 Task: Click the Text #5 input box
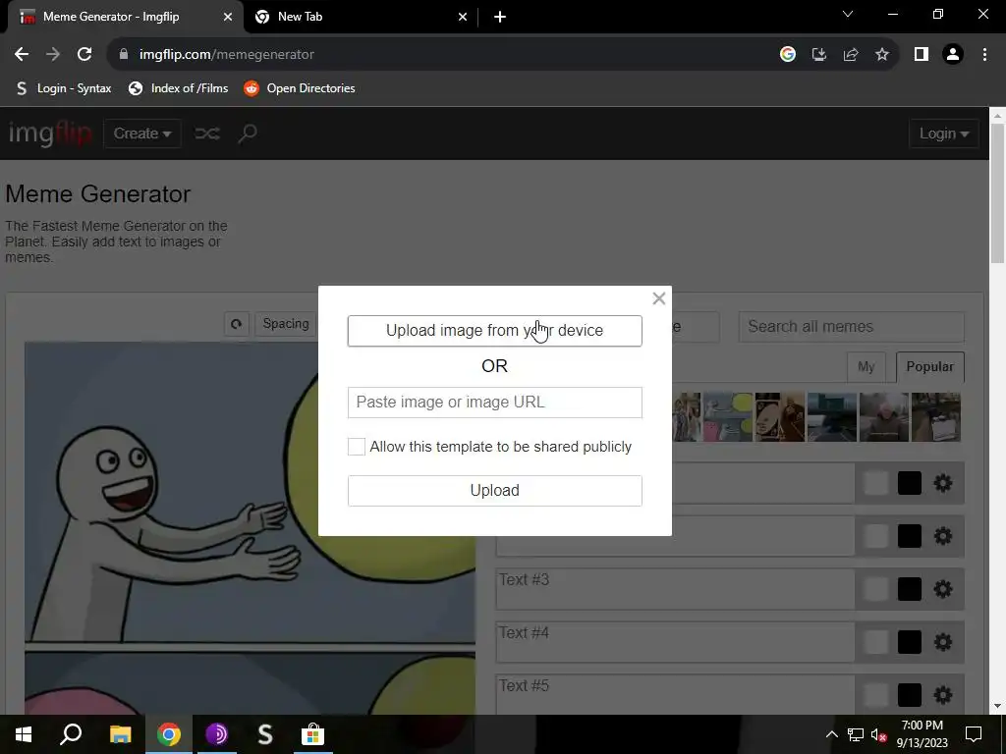point(675,694)
